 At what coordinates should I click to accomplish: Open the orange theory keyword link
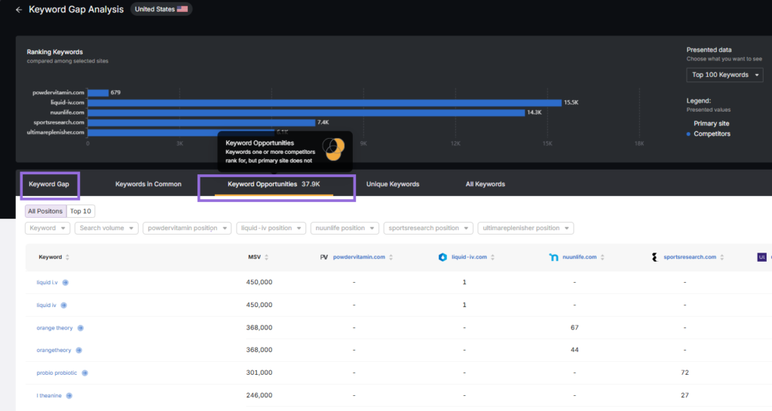pos(54,328)
